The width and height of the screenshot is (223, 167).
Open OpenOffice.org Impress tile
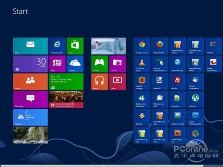(x=178, y=46)
